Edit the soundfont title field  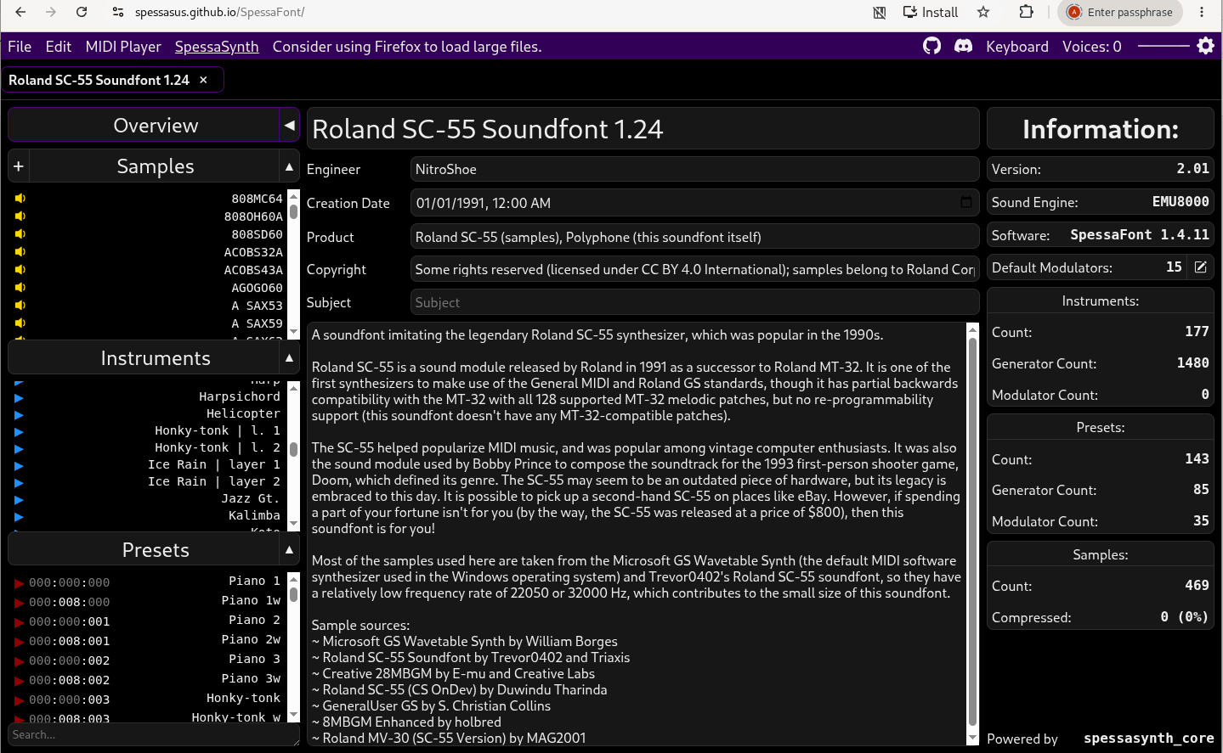point(643,129)
